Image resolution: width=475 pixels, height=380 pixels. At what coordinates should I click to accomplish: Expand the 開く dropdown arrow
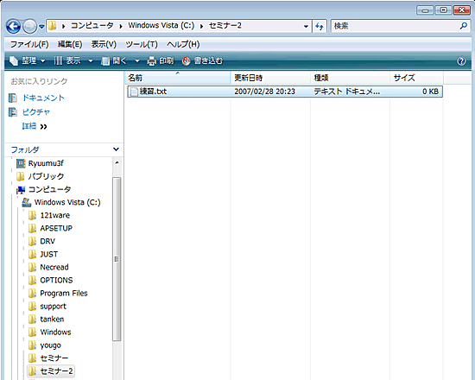pyautogui.click(x=137, y=61)
